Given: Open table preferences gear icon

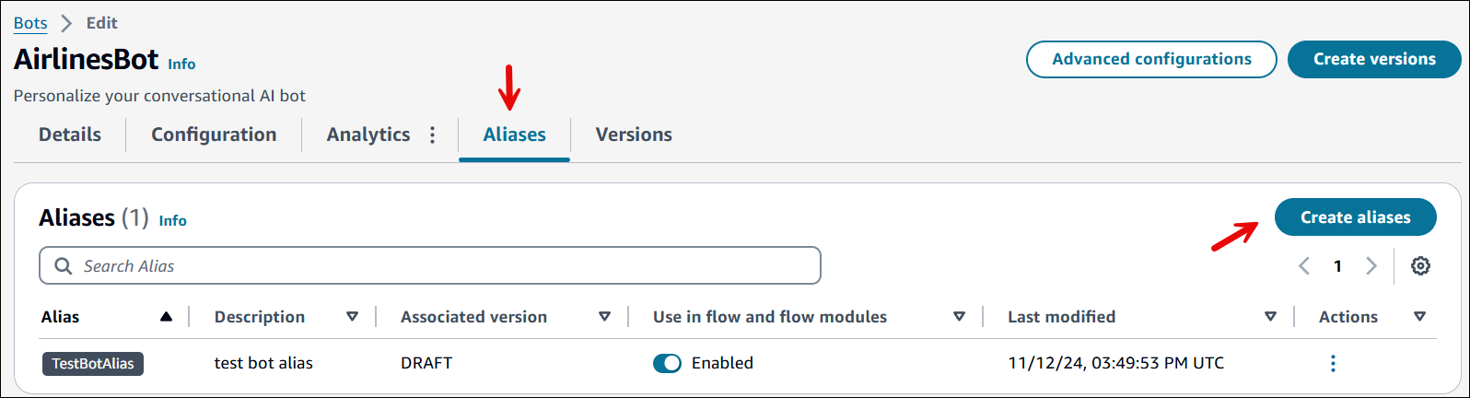Looking at the screenshot, I should (1420, 266).
